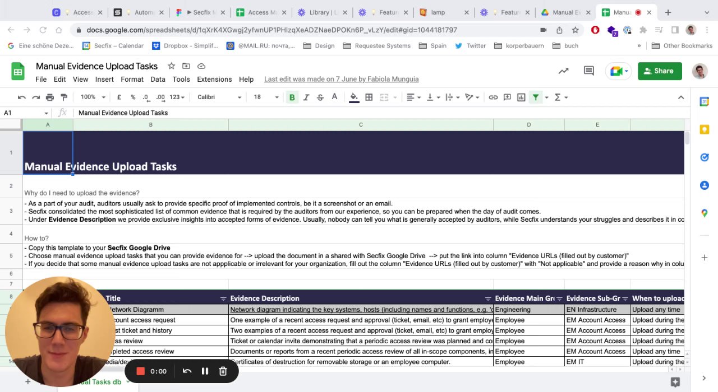Open filter views dropdown arrow
The image size is (718, 392).
[546, 97]
